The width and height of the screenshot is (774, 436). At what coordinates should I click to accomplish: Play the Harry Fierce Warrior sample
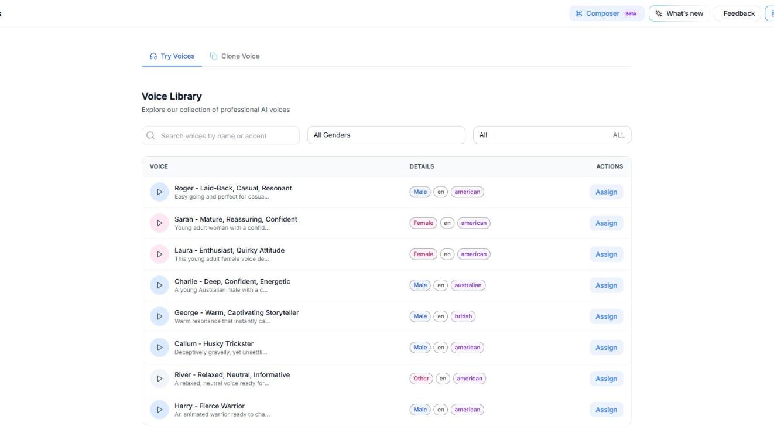pyautogui.click(x=159, y=410)
